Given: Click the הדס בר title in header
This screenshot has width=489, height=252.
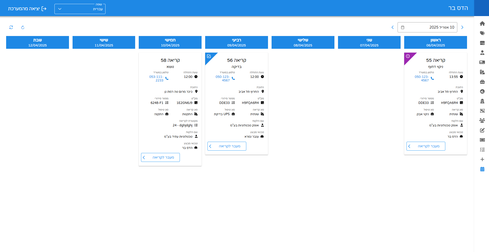Looking at the screenshot, I should coord(458,8).
